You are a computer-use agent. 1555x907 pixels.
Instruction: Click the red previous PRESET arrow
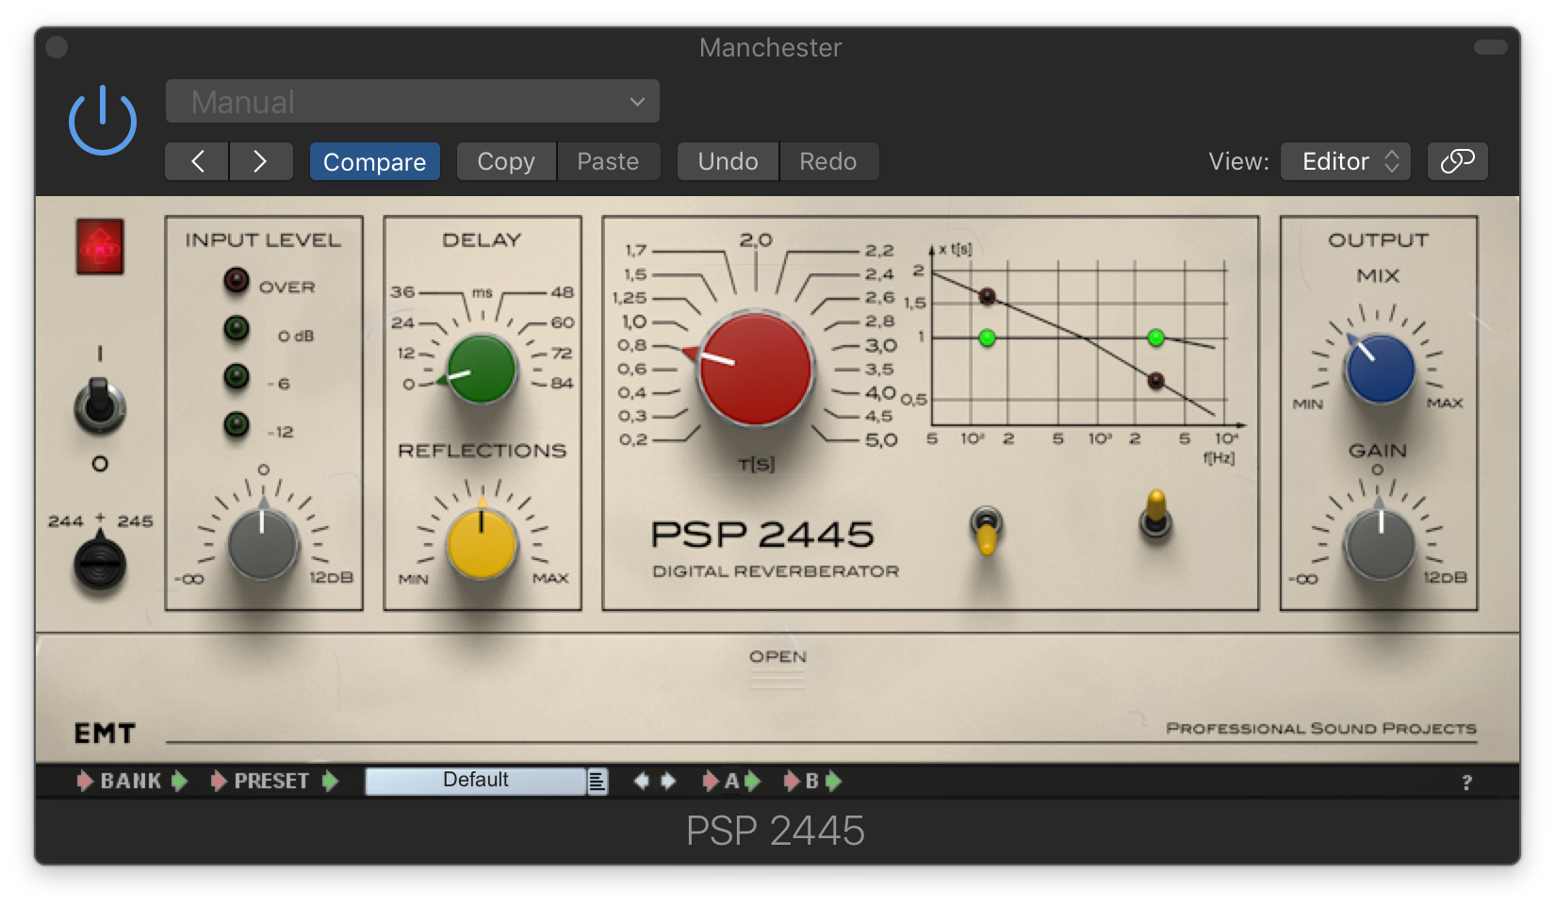coord(219,781)
